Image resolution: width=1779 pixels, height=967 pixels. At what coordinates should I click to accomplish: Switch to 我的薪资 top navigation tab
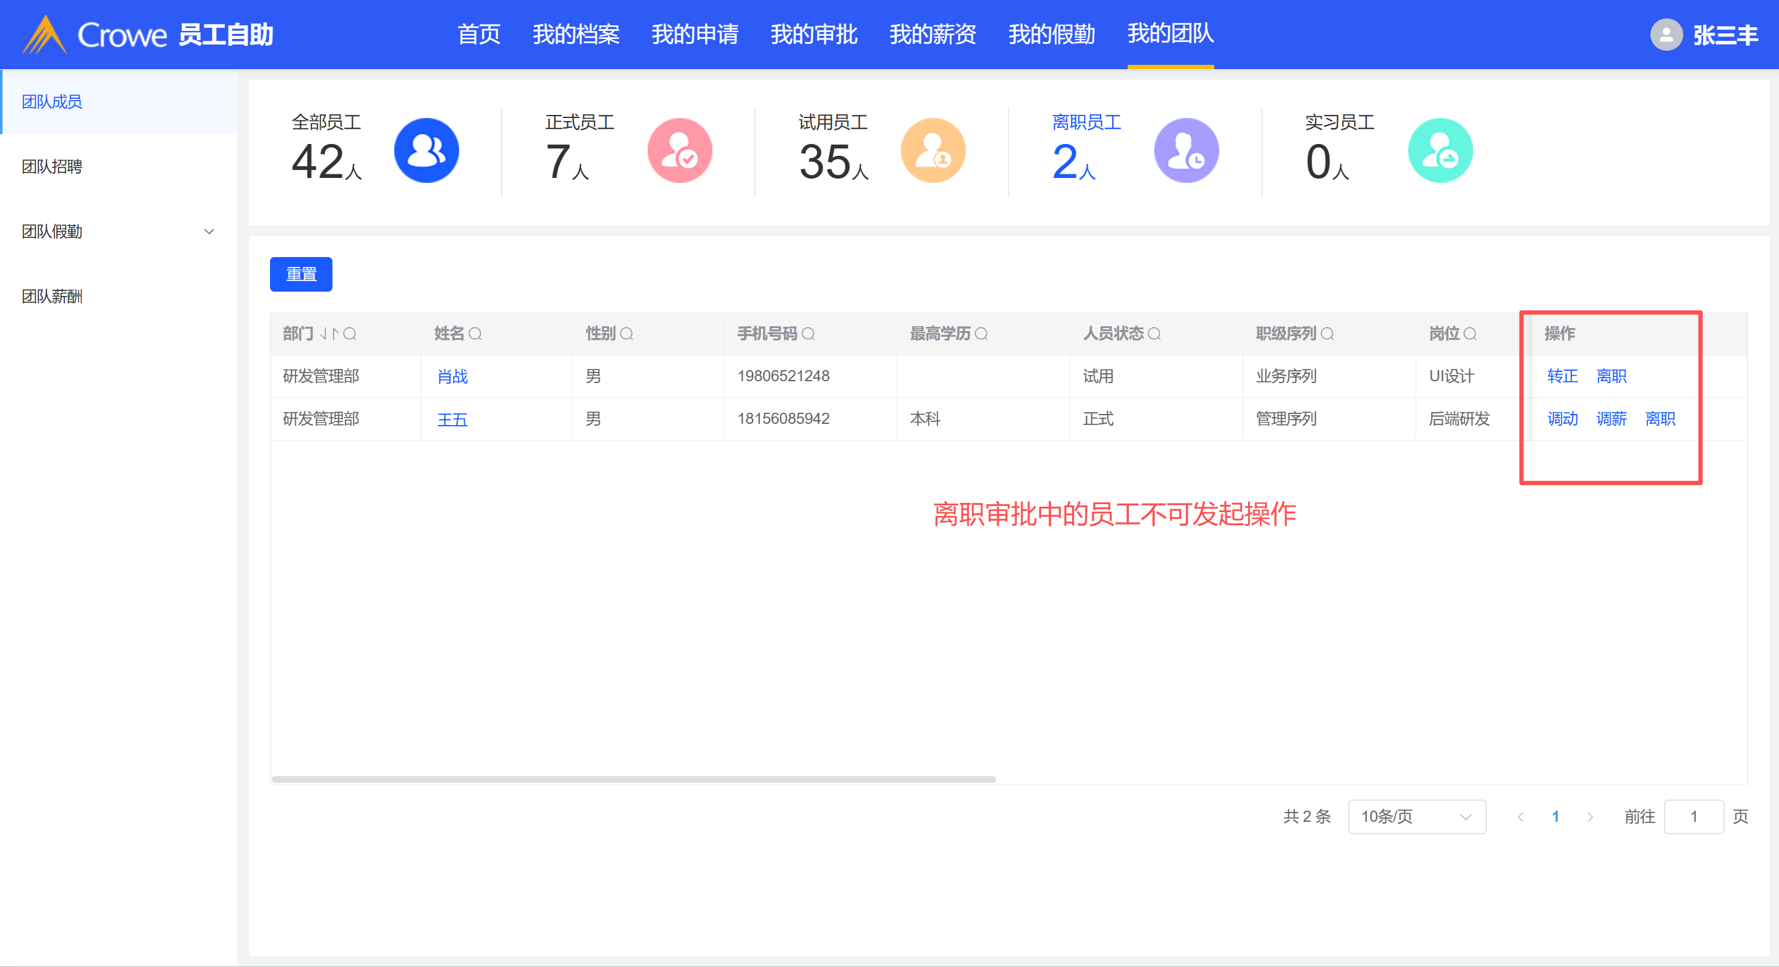(x=932, y=35)
